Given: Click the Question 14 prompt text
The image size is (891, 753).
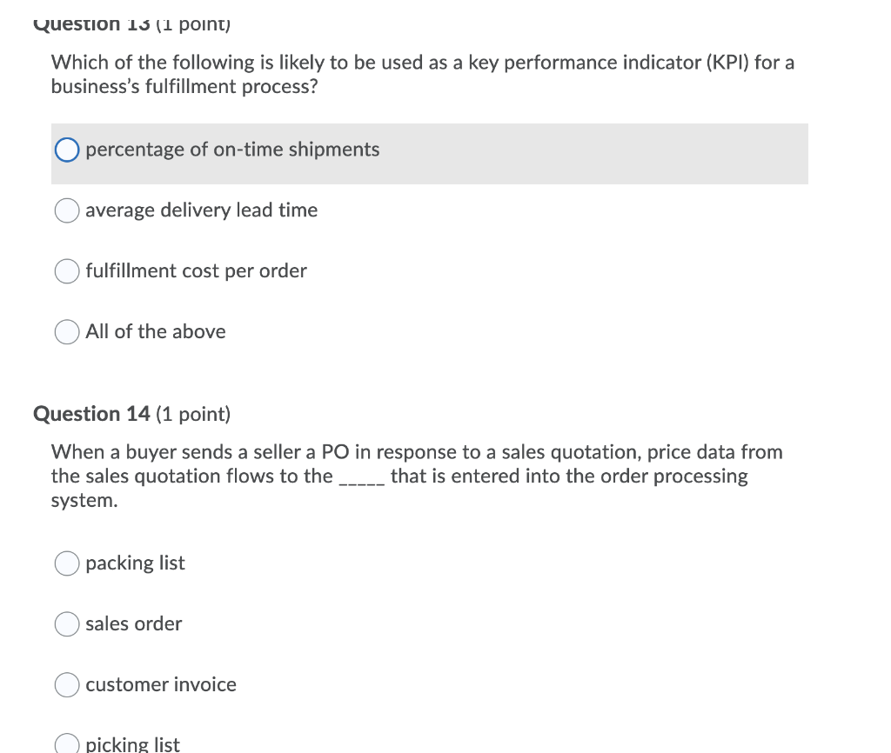Looking at the screenshot, I should pyautogui.click(x=417, y=476).
